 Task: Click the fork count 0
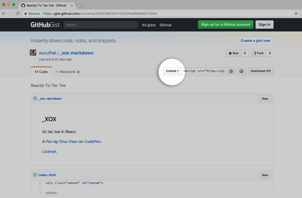click(x=270, y=53)
